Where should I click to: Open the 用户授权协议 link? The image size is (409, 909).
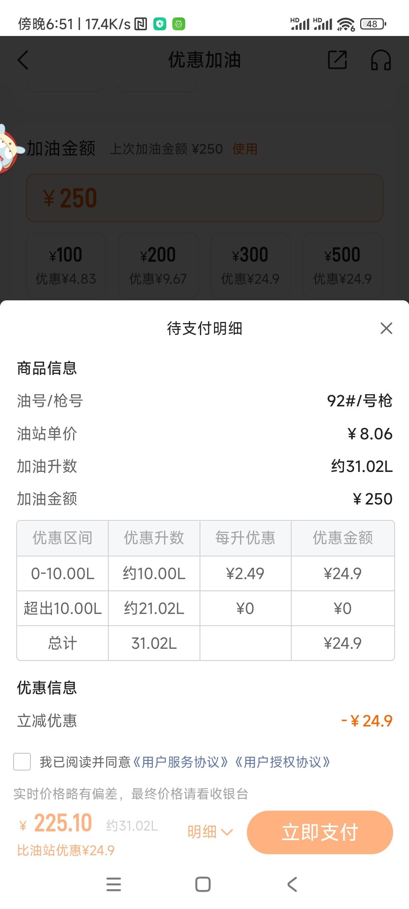click(x=283, y=762)
